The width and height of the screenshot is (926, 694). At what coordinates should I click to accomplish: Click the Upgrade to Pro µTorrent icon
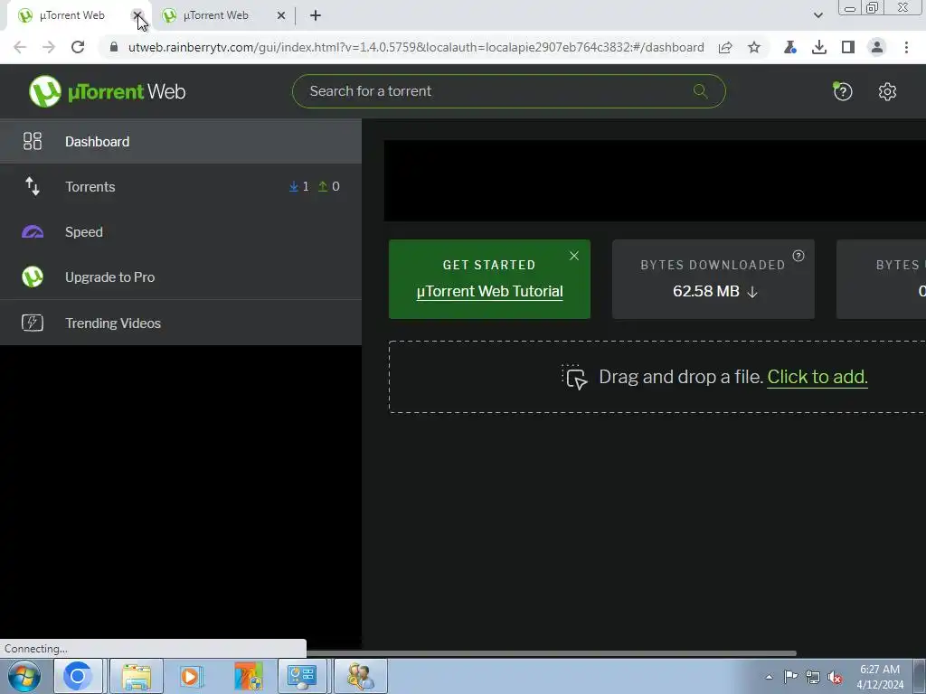pyautogui.click(x=33, y=277)
